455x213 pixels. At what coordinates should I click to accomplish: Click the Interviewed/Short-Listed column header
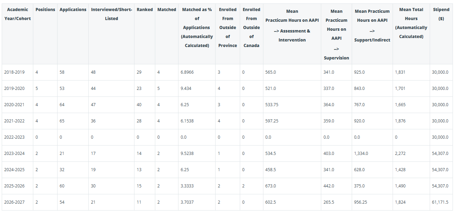[x=112, y=14]
